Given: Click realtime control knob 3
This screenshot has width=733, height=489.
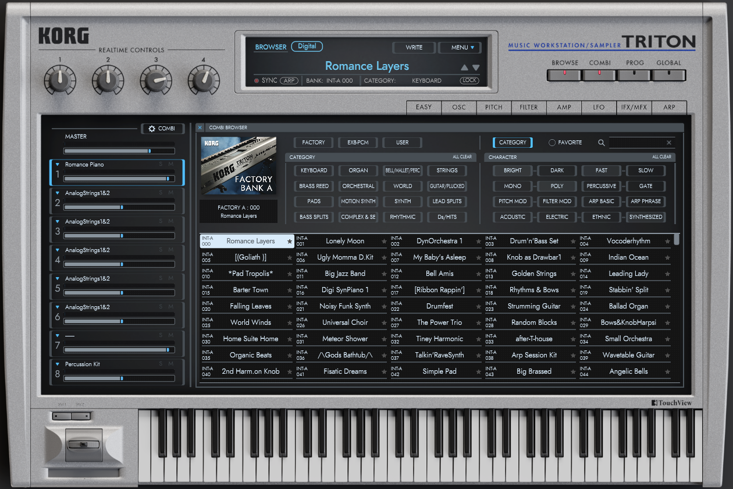Looking at the screenshot, I should tap(155, 80).
